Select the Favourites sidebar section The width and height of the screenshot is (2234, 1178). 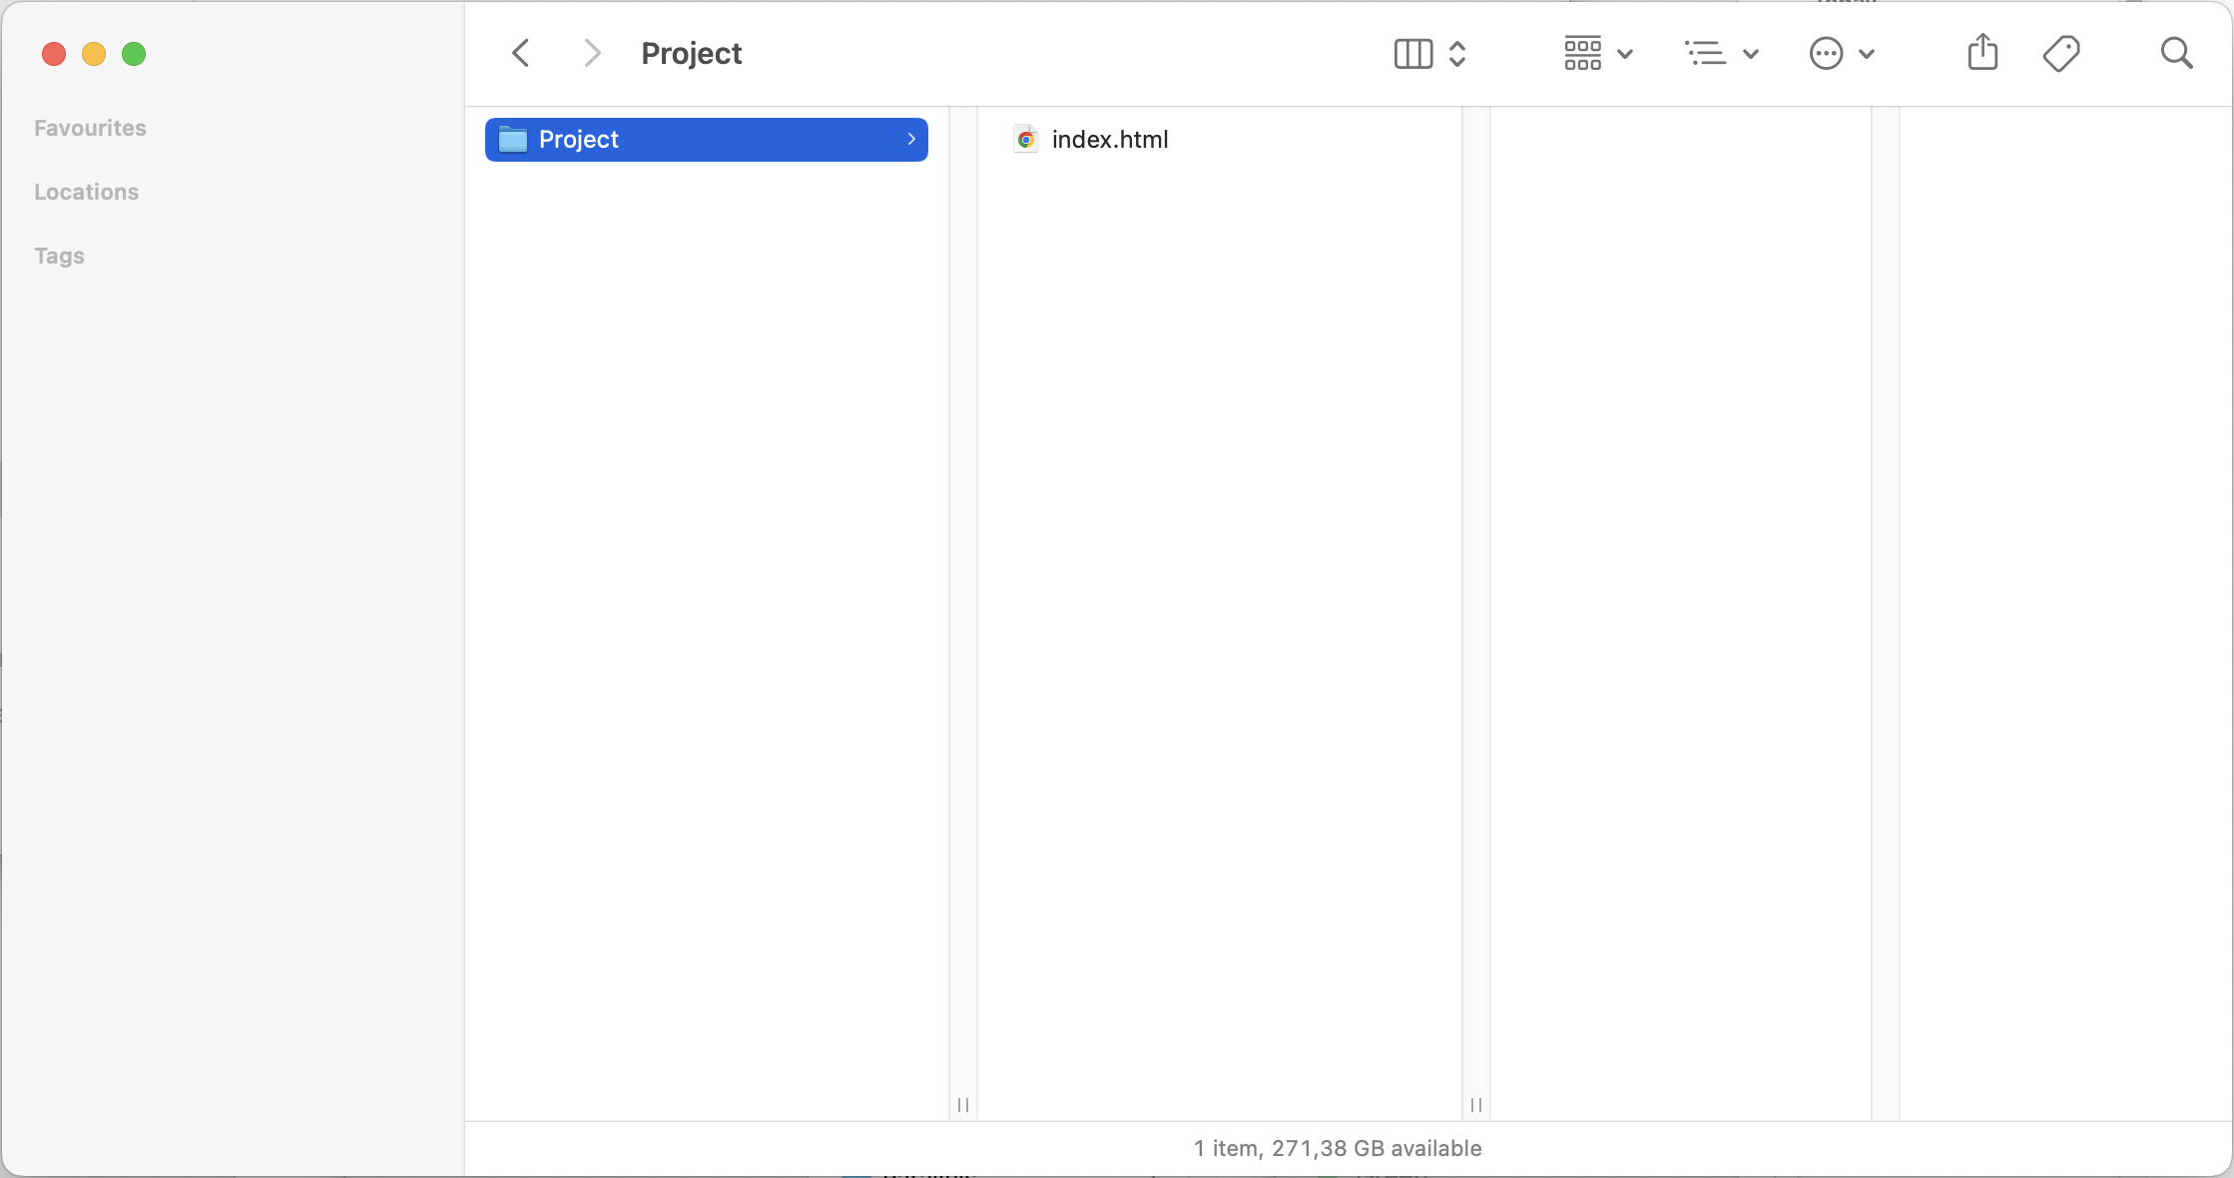pos(89,127)
